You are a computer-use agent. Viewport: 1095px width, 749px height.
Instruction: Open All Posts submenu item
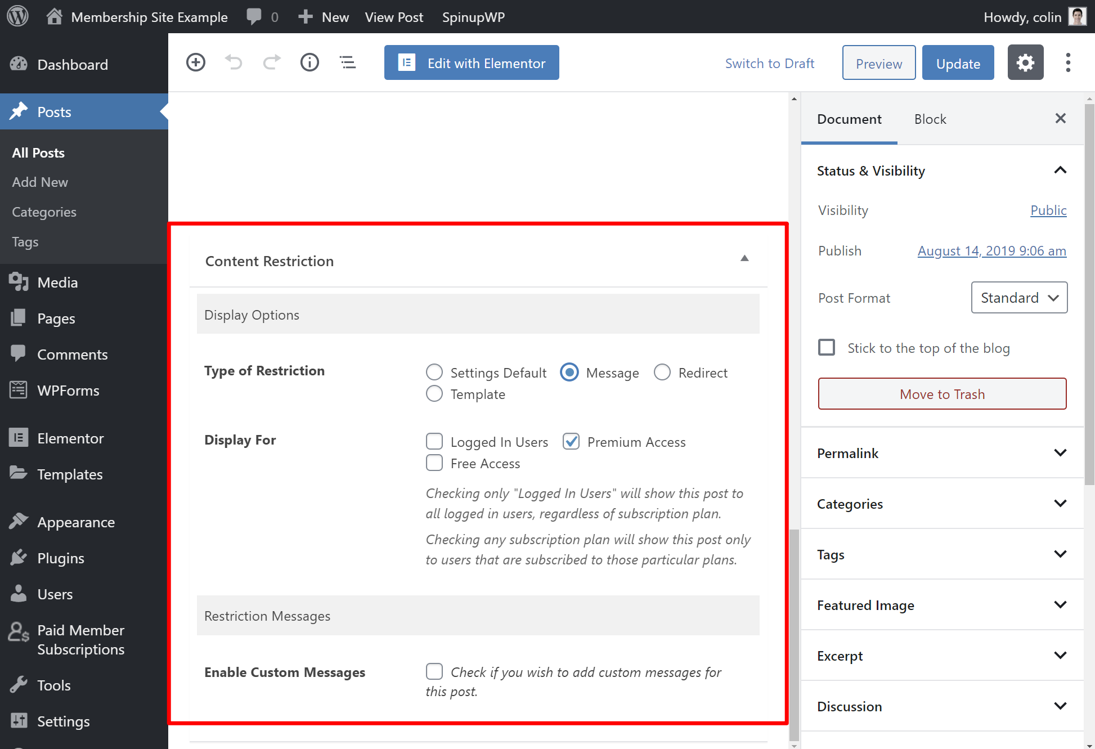(38, 153)
